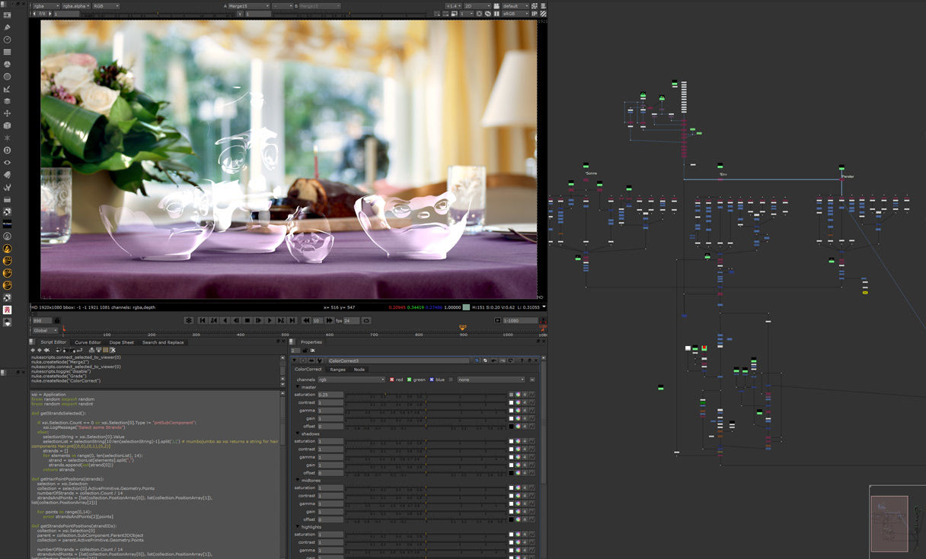Switch to the Dope Sheet tab
The height and width of the screenshot is (559, 926).
click(x=121, y=342)
